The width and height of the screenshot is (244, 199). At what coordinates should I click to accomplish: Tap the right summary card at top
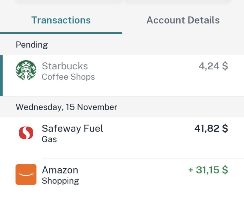click(x=177, y=0)
